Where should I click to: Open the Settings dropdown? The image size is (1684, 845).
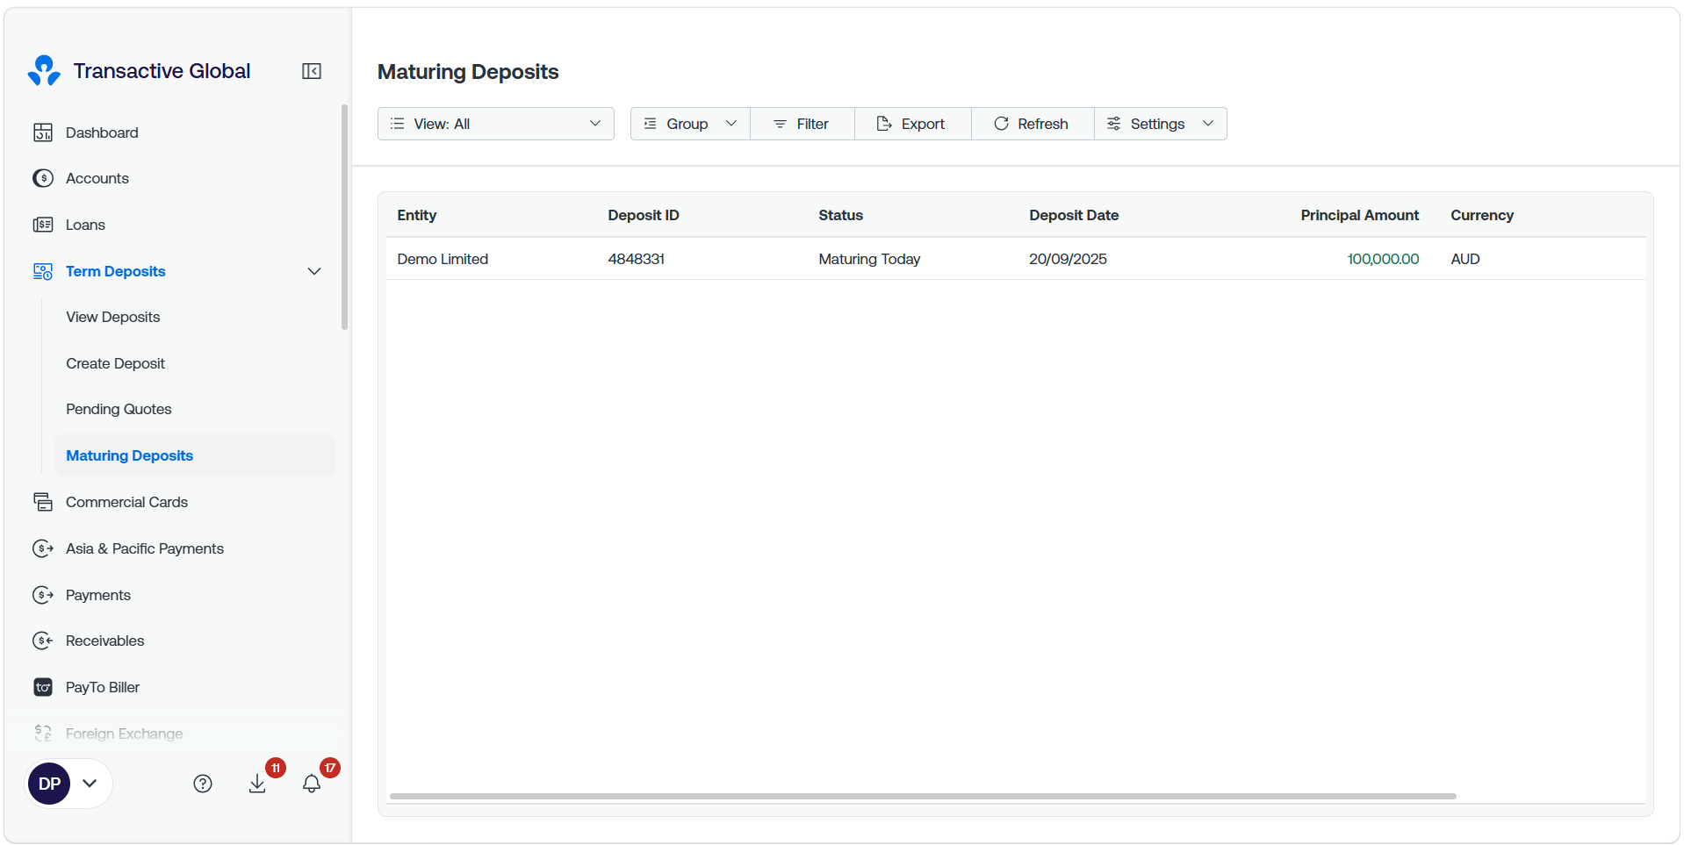1160,124
